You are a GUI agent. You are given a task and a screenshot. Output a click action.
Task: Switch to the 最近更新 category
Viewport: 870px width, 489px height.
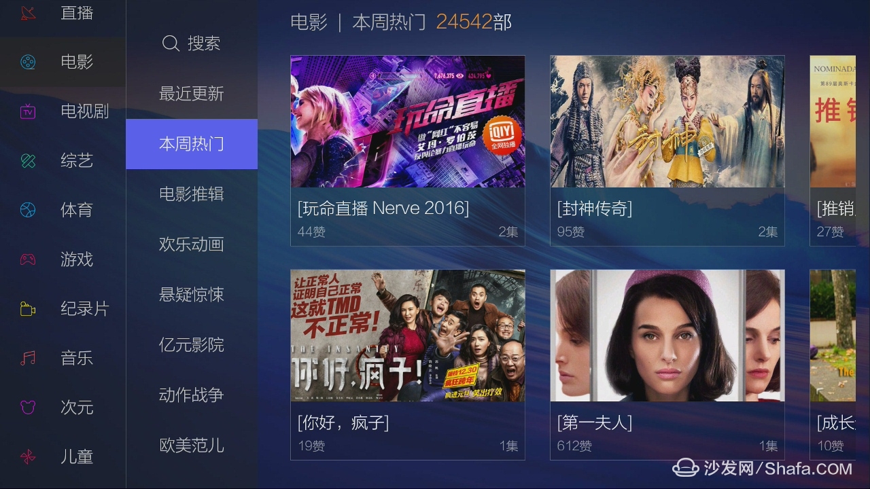(x=192, y=94)
